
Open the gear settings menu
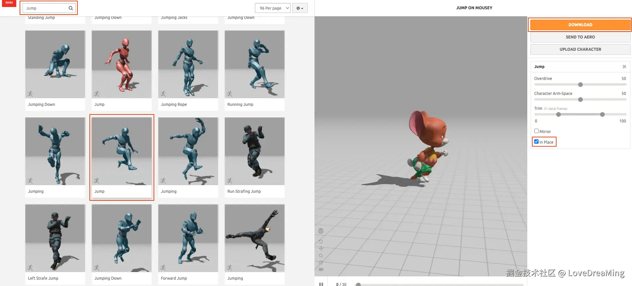pyautogui.click(x=300, y=8)
